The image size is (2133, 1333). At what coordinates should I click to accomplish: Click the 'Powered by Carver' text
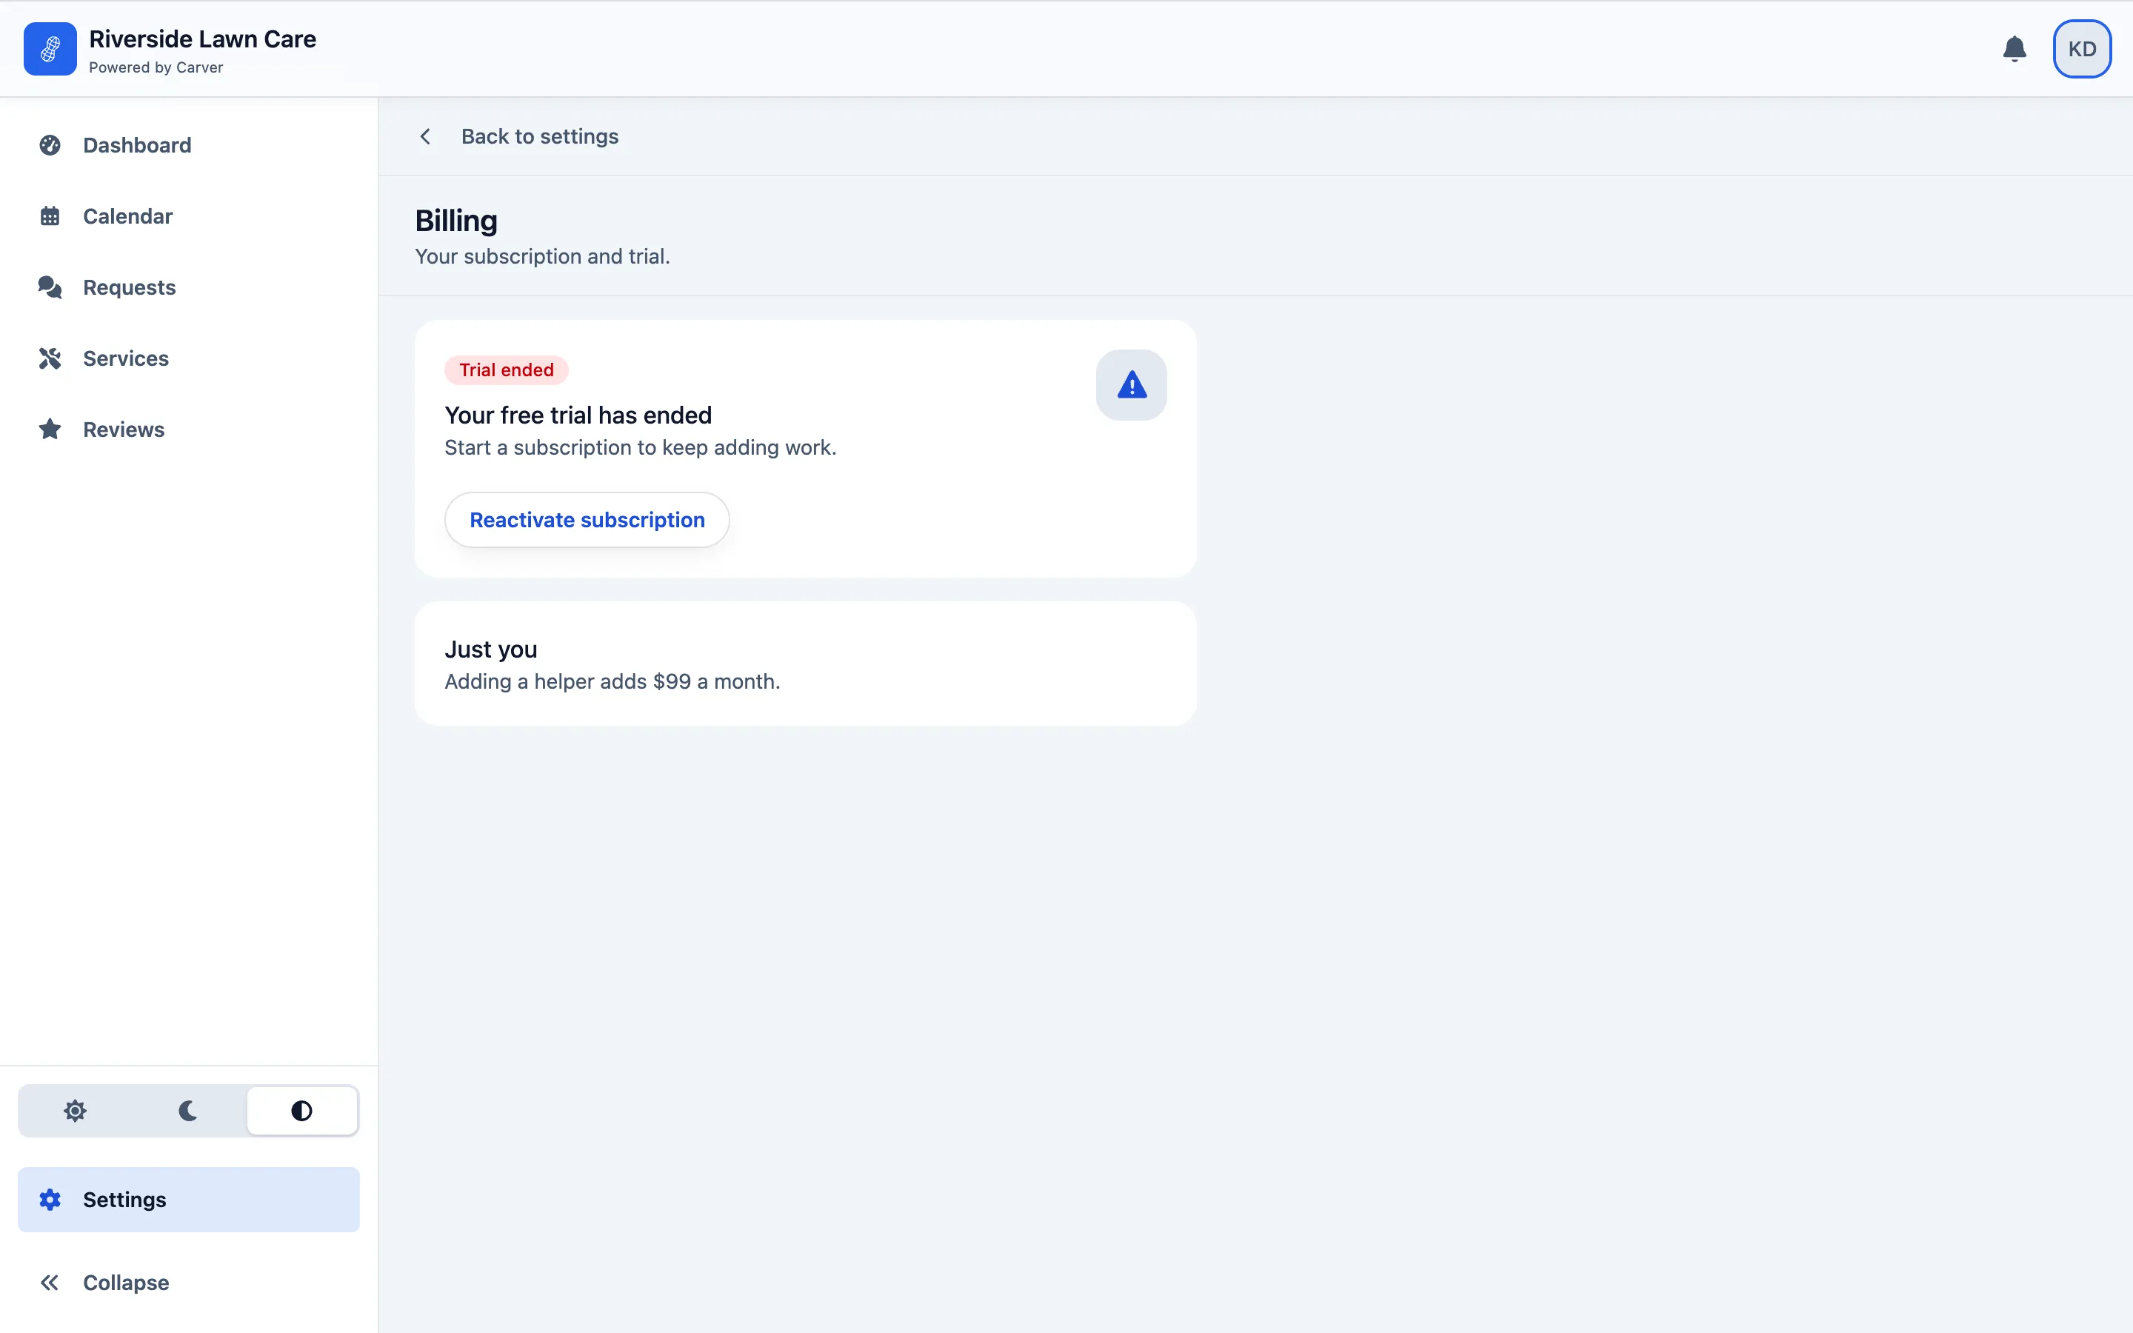tap(156, 68)
